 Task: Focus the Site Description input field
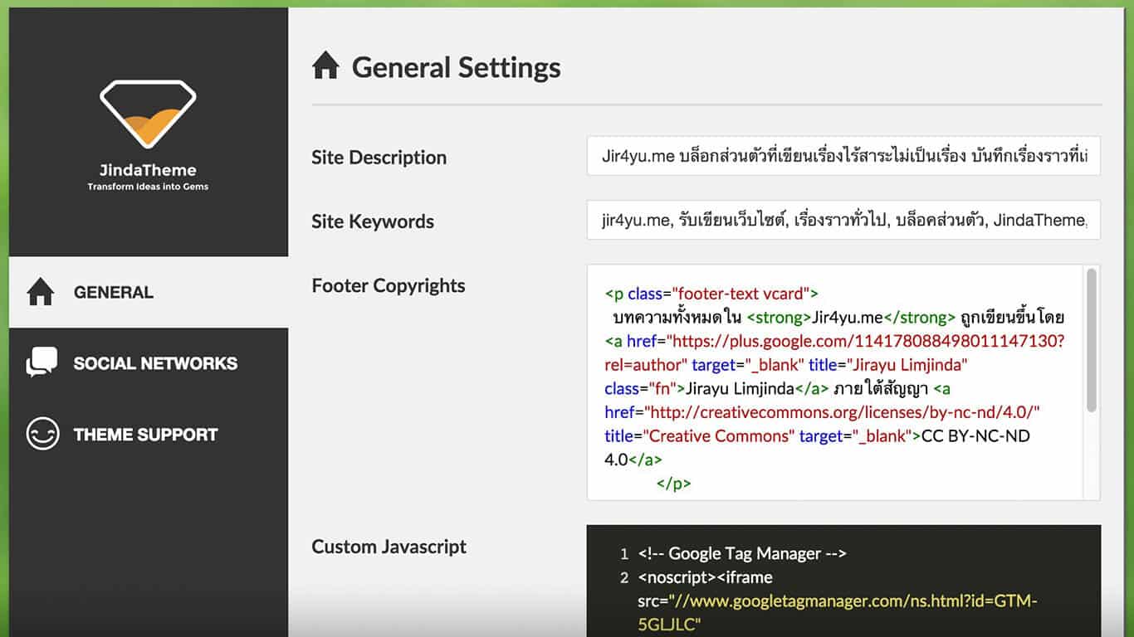coord(843,156)
